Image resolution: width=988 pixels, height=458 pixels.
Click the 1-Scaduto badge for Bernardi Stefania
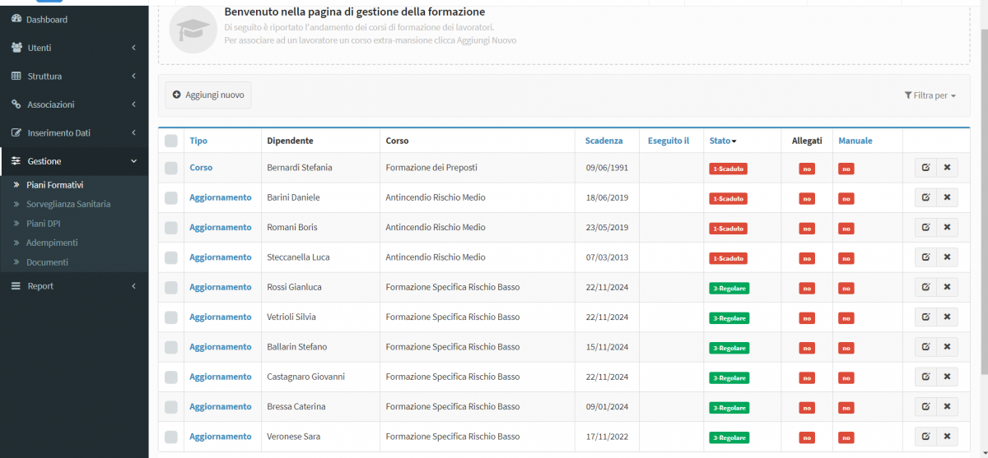click(729, 169)
